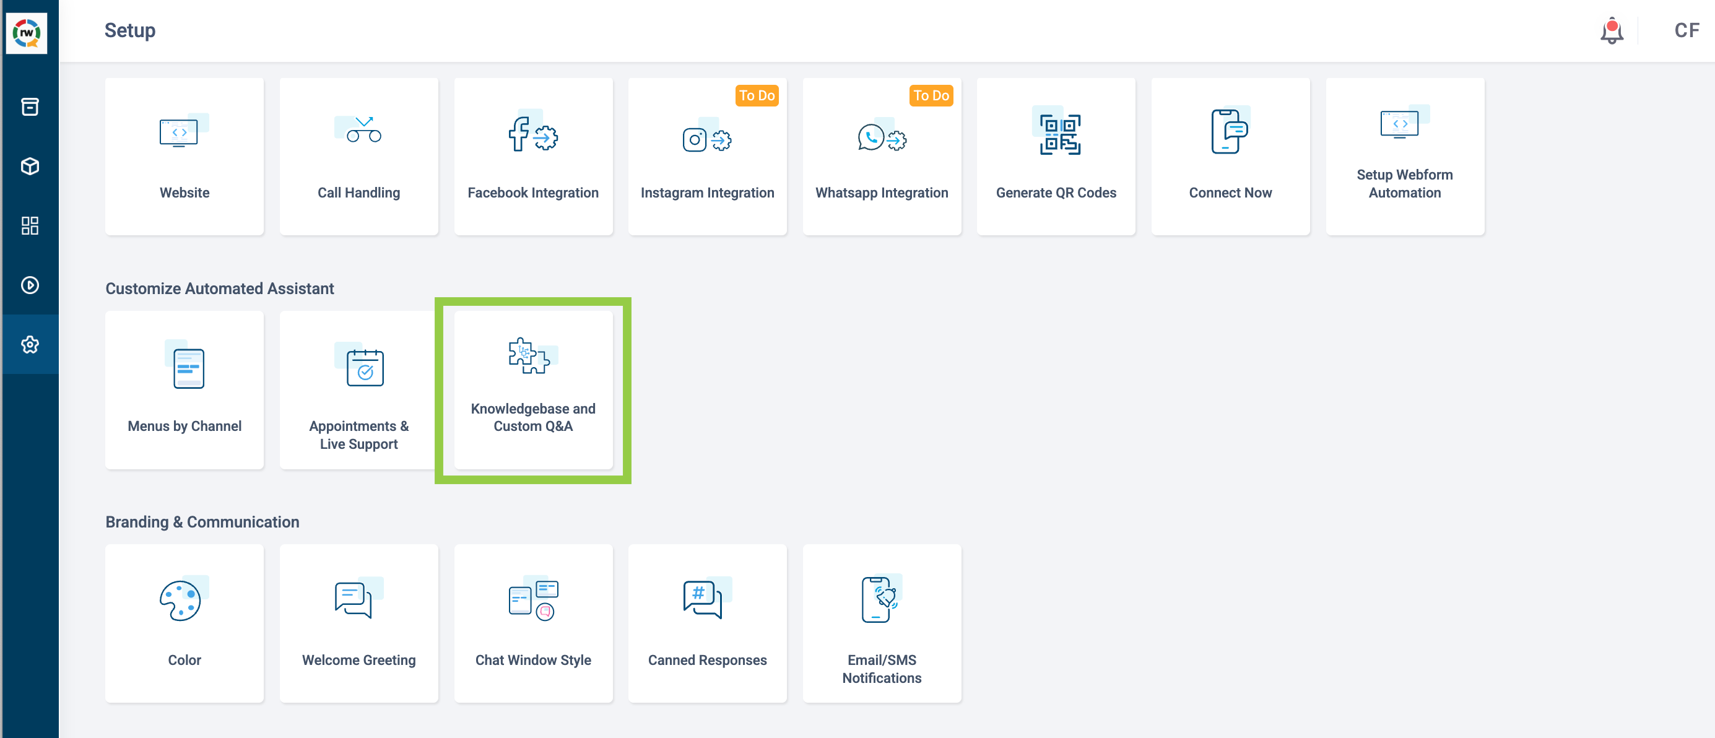Image resolution: width=1715 pixels, height=738 pixels.
Task: Open the Canned Responses settings
Action: click(707, 623)
